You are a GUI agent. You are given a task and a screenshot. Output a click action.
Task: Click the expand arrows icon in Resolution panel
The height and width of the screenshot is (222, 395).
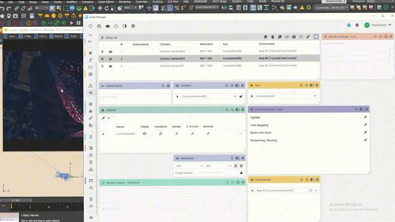236,166
